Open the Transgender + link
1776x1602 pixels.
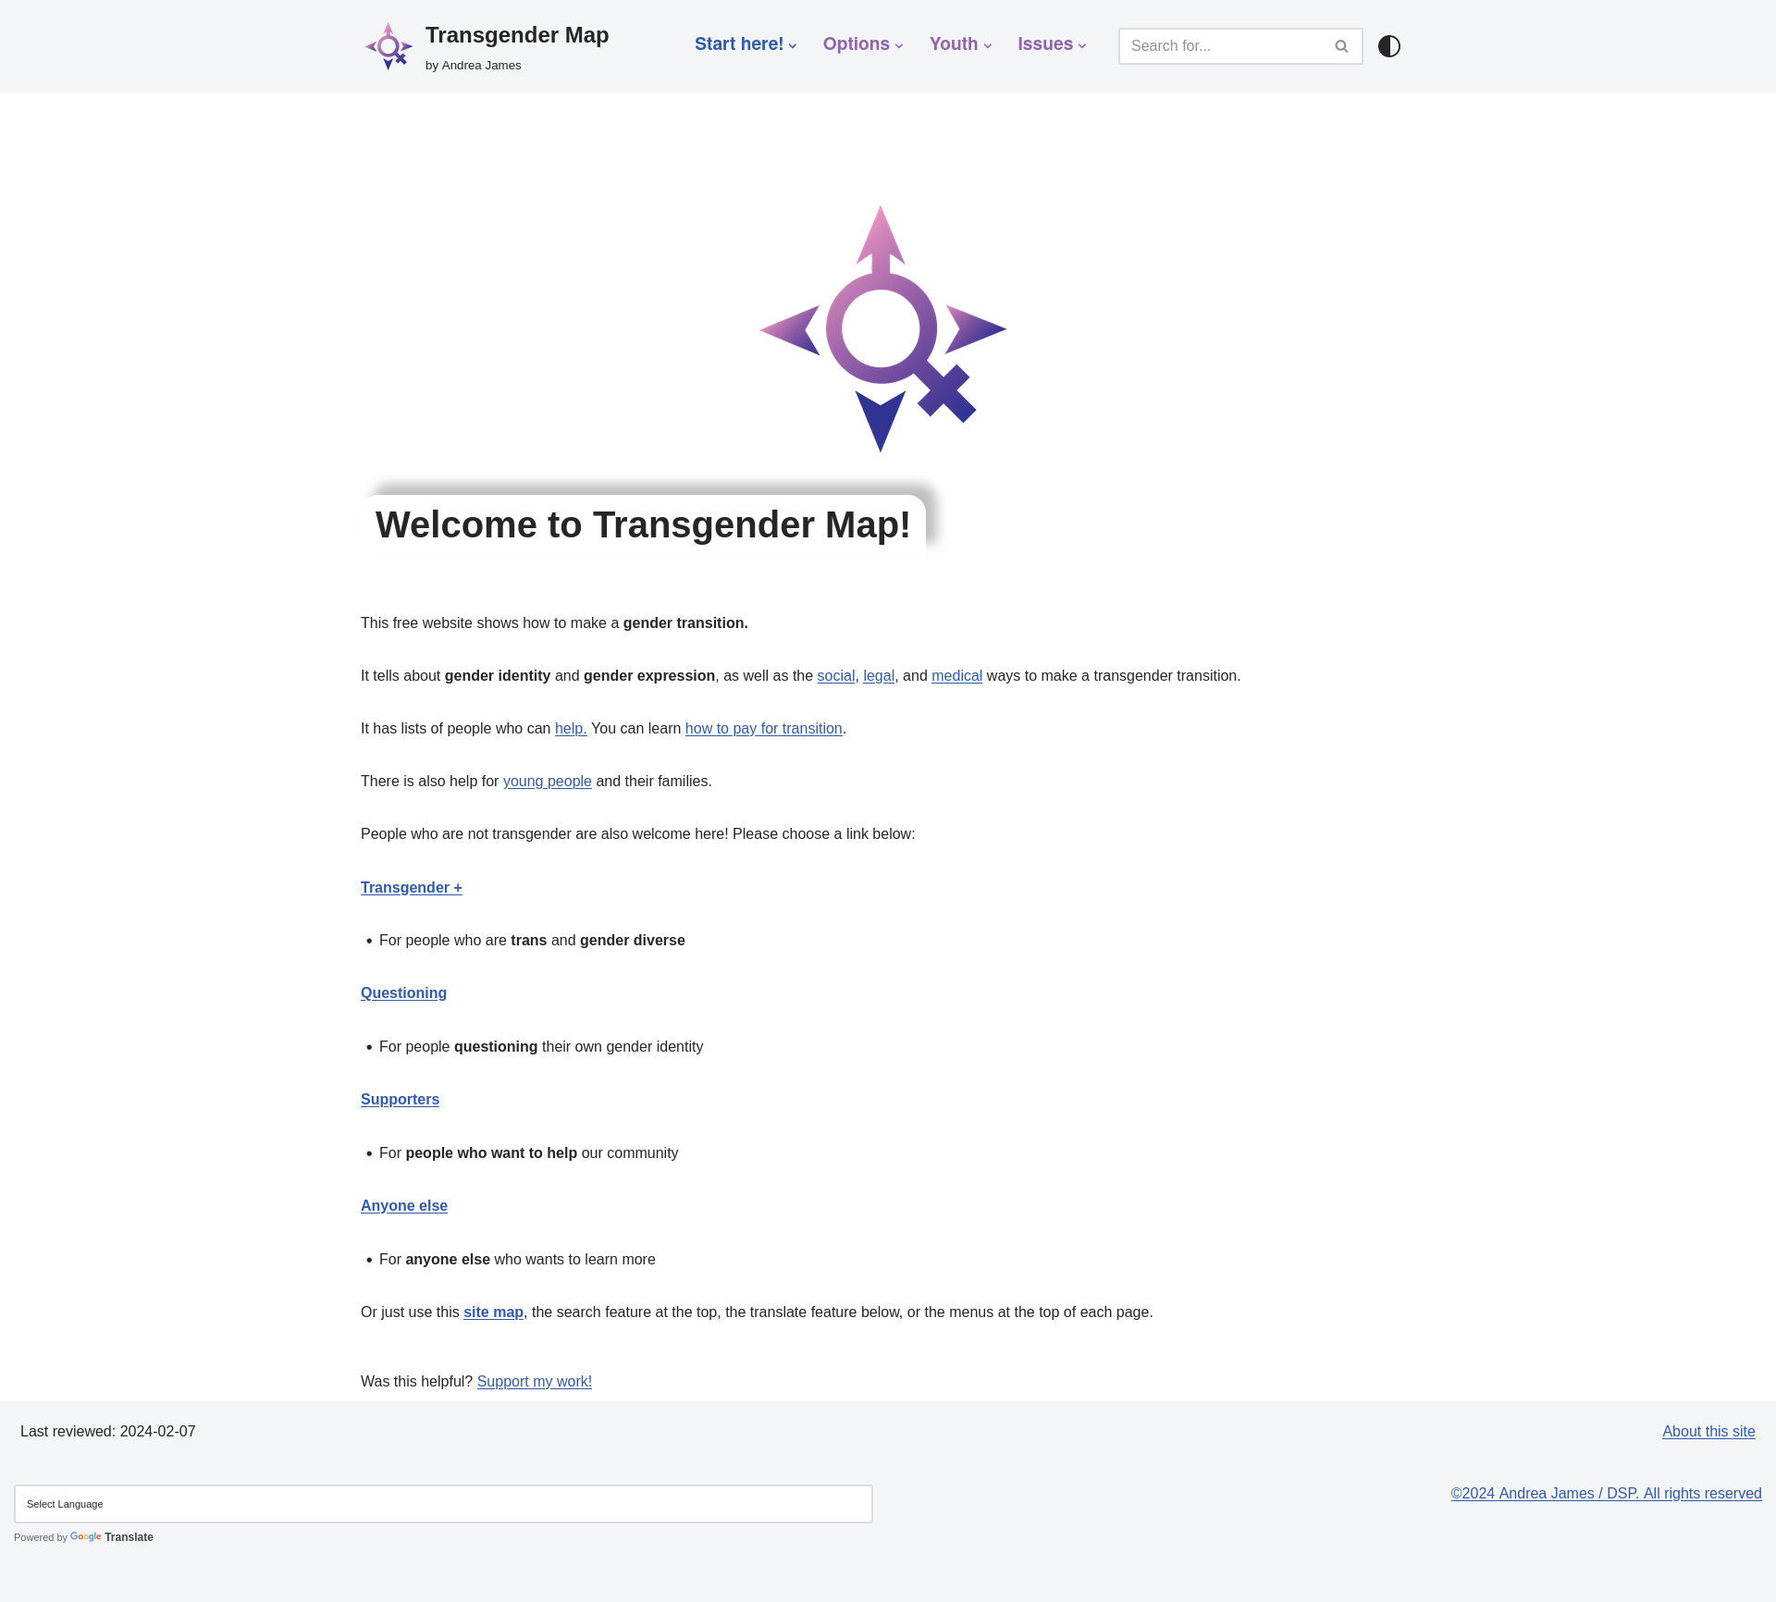pos(411,888)
